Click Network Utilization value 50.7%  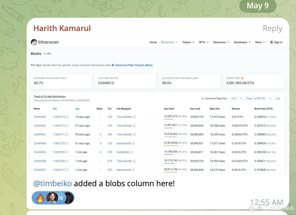(x=39, y=83)
